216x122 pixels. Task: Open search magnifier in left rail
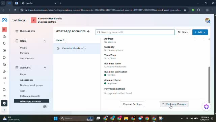[x=4, y=90]
